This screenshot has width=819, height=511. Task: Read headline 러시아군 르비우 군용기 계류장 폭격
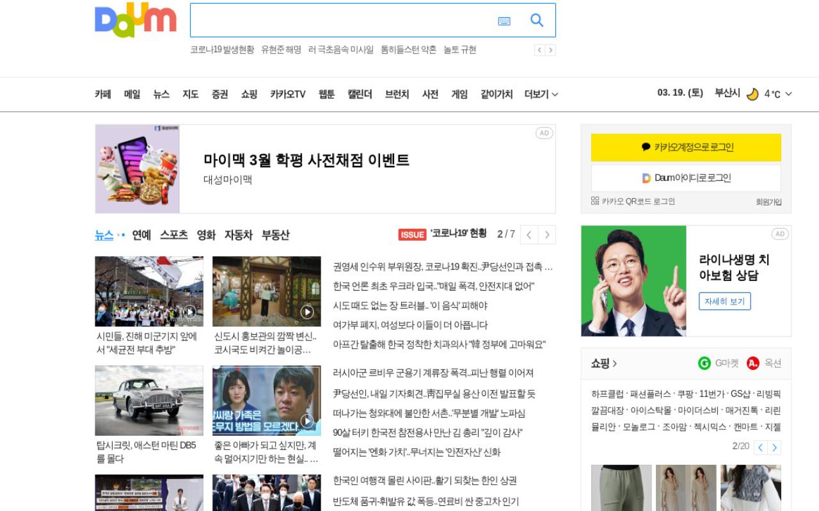click(x=433, y=373)
